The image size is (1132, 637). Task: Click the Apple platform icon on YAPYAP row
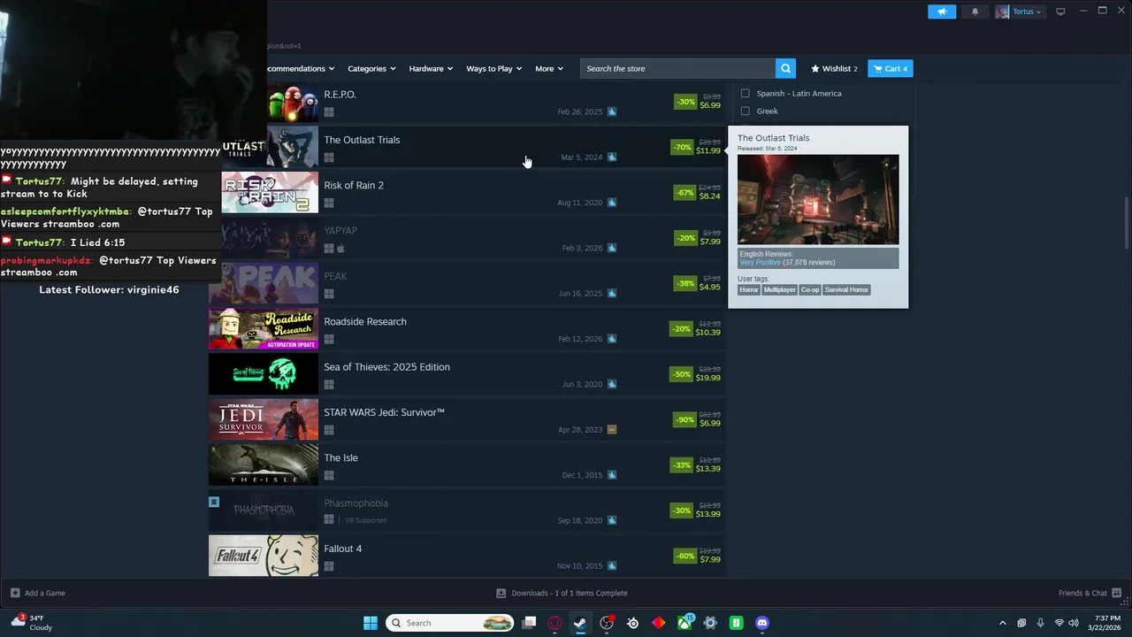(x=340, y=249)
